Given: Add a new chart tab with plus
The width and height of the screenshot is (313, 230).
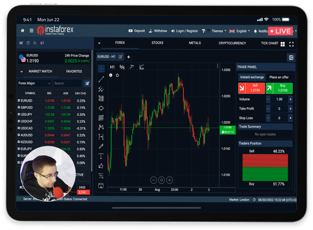Looking at the screenshot, I should [129, 57].
